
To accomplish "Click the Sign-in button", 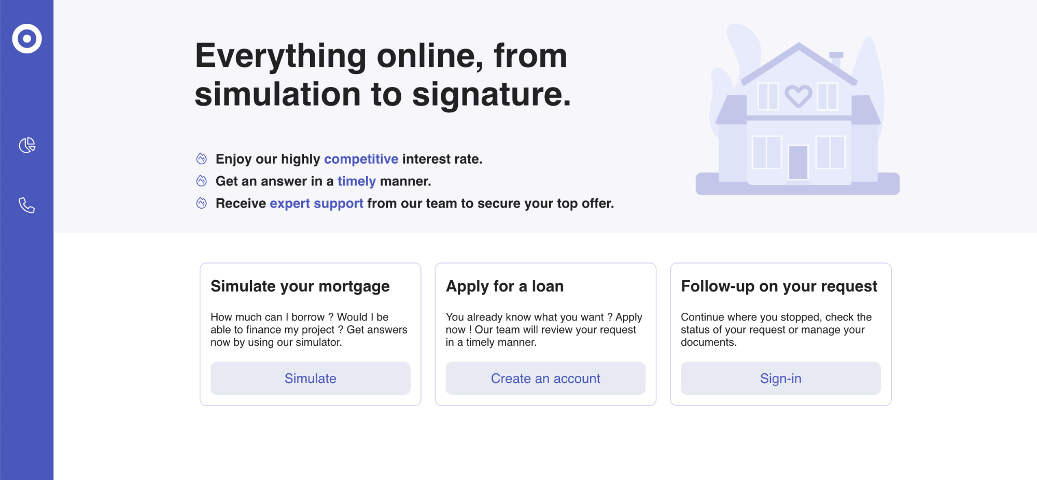I will pyautogui.click(x=780, y=379).
